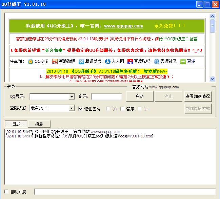Click the 百度贴吧 share icon
This screenshot has height=199, width=220.
pyautogui.click(x=130, y=62)
